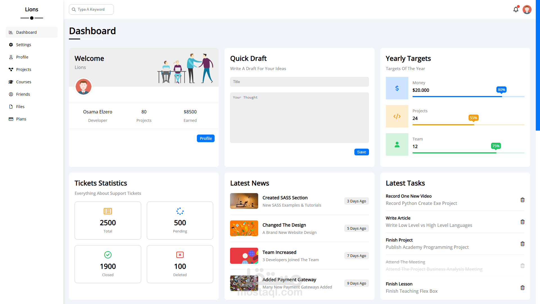Click the page vertical scrollbar

pyautogui.click(x=538, y=65)
